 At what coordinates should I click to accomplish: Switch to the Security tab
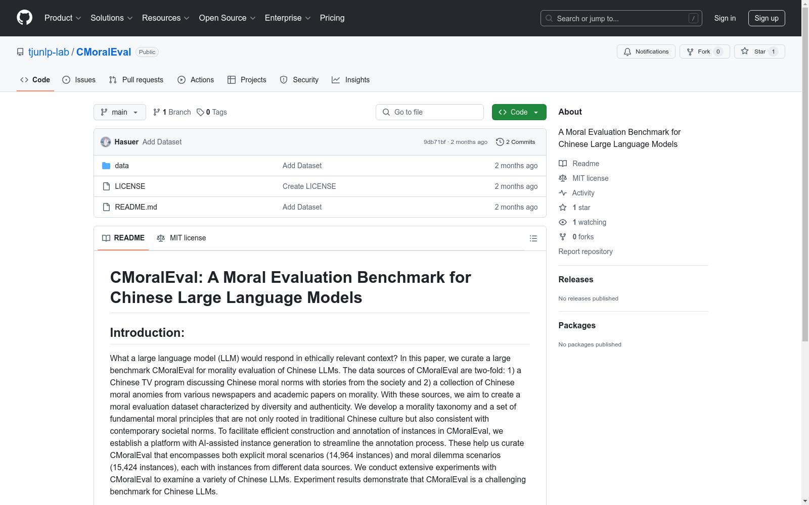299,80
